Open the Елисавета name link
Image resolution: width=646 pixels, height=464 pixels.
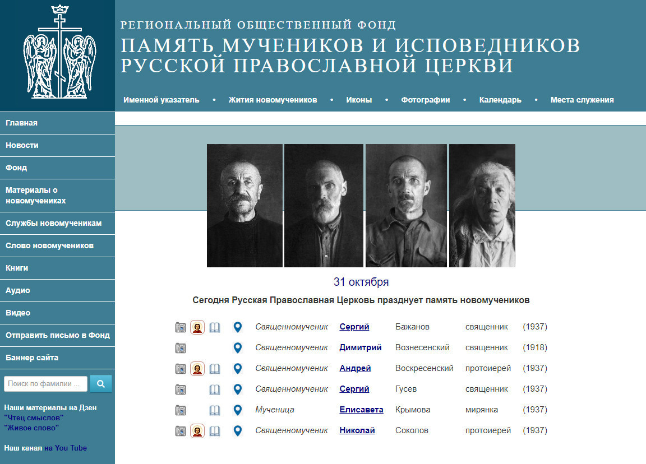(361, 410)
